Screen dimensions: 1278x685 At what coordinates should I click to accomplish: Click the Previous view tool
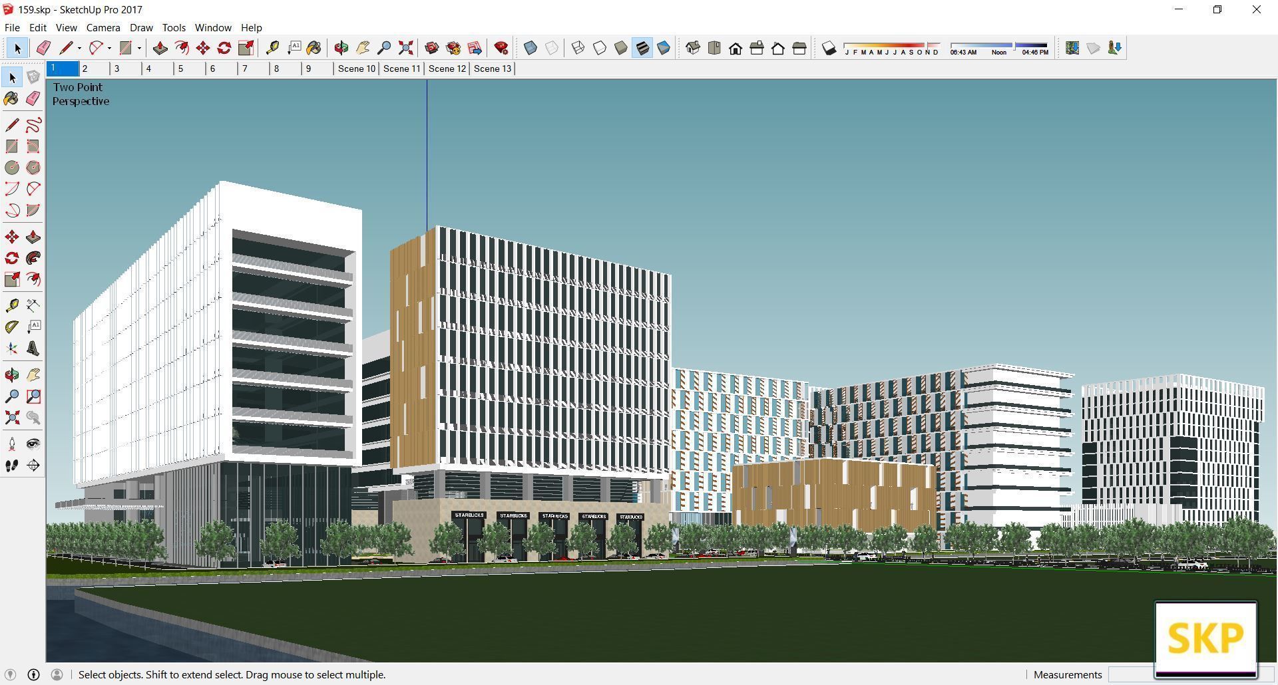[33, 418]
